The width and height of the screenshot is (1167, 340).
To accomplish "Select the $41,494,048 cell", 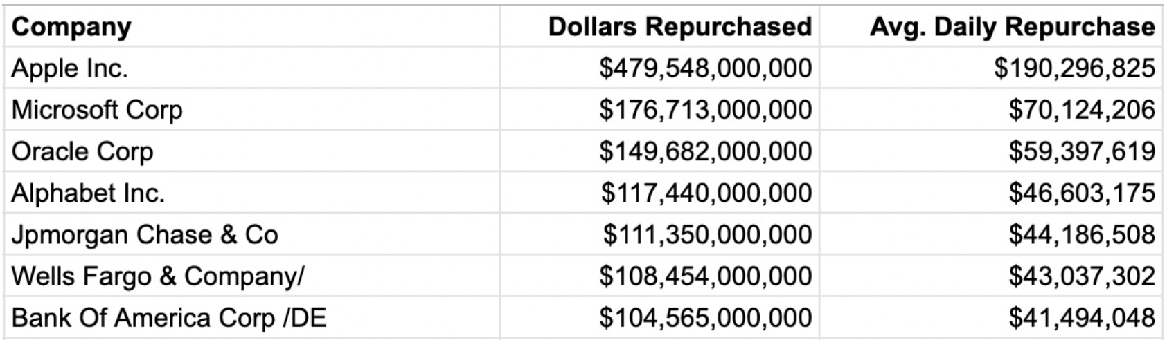I will tap(1081, 318).
